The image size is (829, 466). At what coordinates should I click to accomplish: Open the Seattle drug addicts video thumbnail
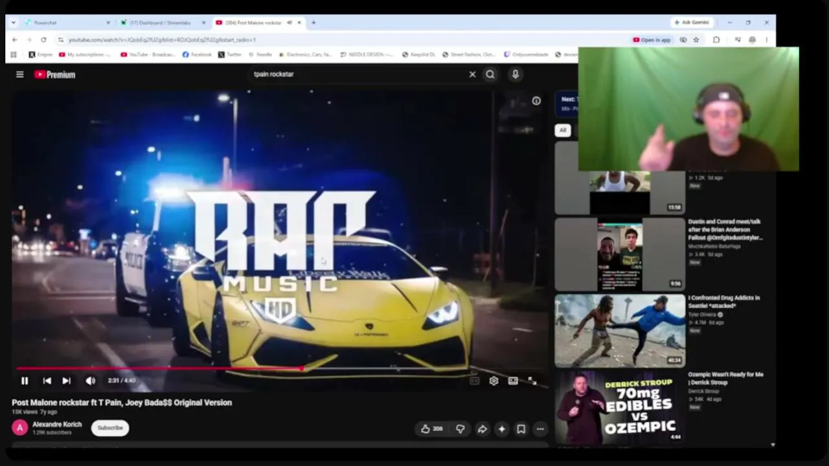(x=620, y=331)
